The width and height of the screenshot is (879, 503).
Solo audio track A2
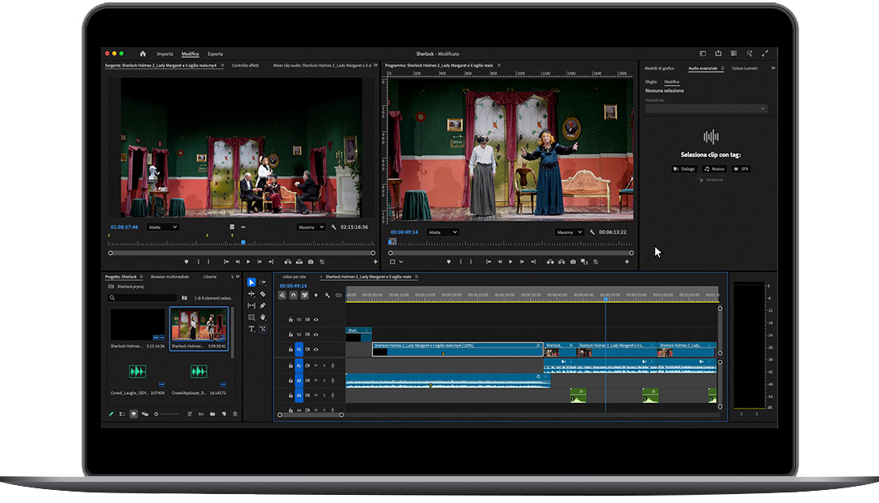(324, 381)
